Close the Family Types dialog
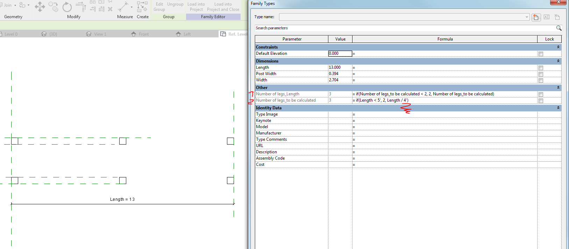The image size is (569, 249). [x=559, y=2]
